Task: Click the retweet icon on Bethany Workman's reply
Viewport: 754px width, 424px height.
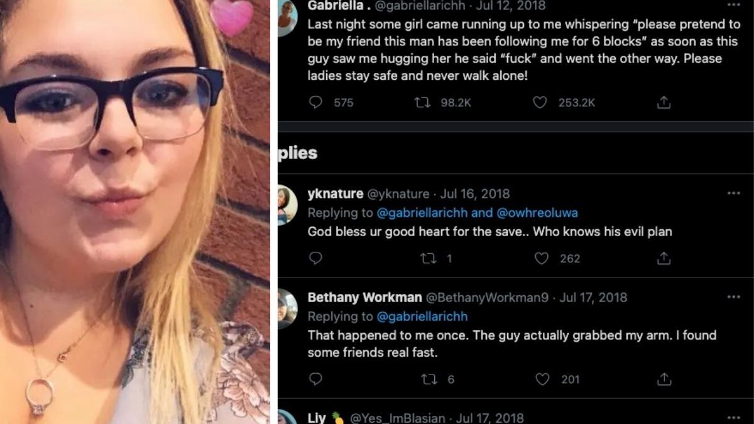Action: [429, 379]
